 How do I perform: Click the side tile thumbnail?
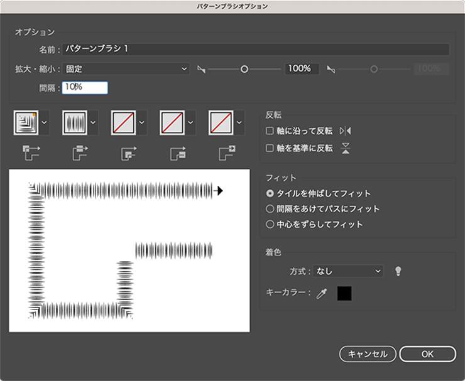[75, 122]
